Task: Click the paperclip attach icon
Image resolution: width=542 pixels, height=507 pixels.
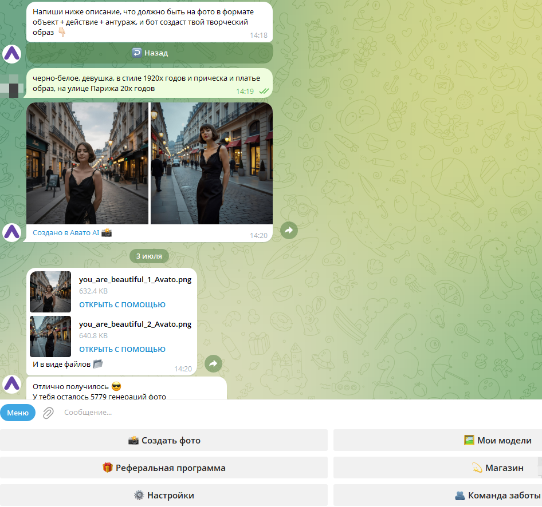Action: [48, 413]
